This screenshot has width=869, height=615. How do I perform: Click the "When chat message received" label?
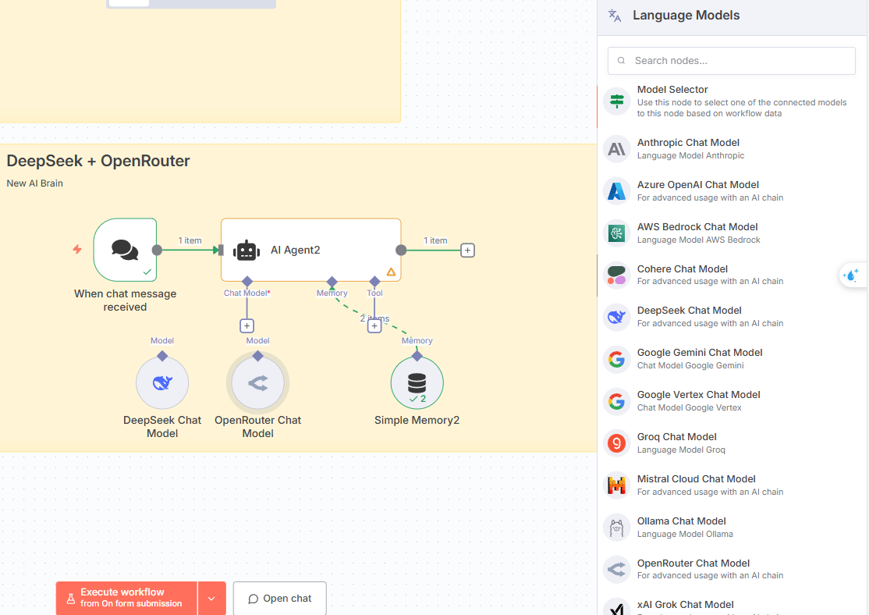[126, 300]
